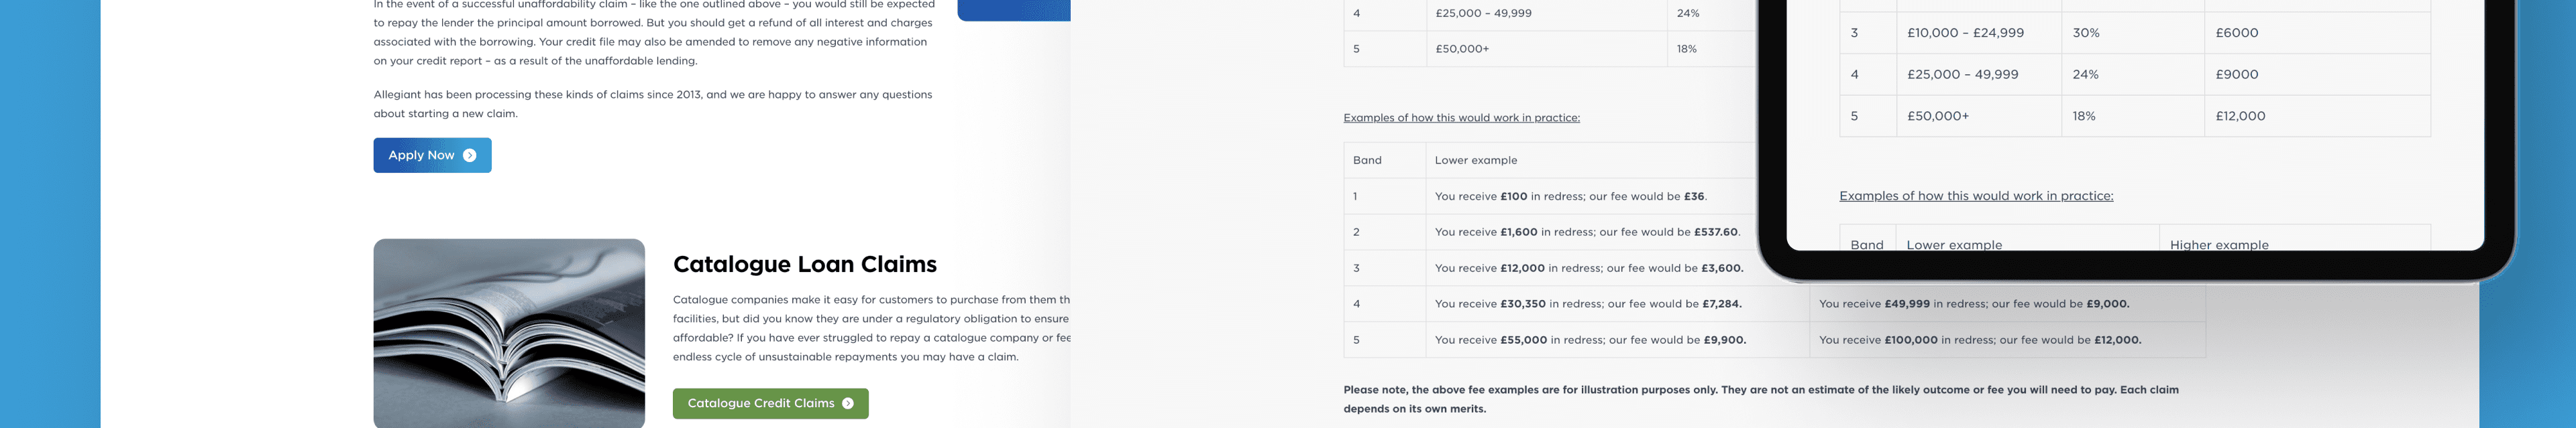Click underlined examples text on the tablet screen
Screen dimensions: 2576x428
pyautogui.click(x=1975, y=196)
